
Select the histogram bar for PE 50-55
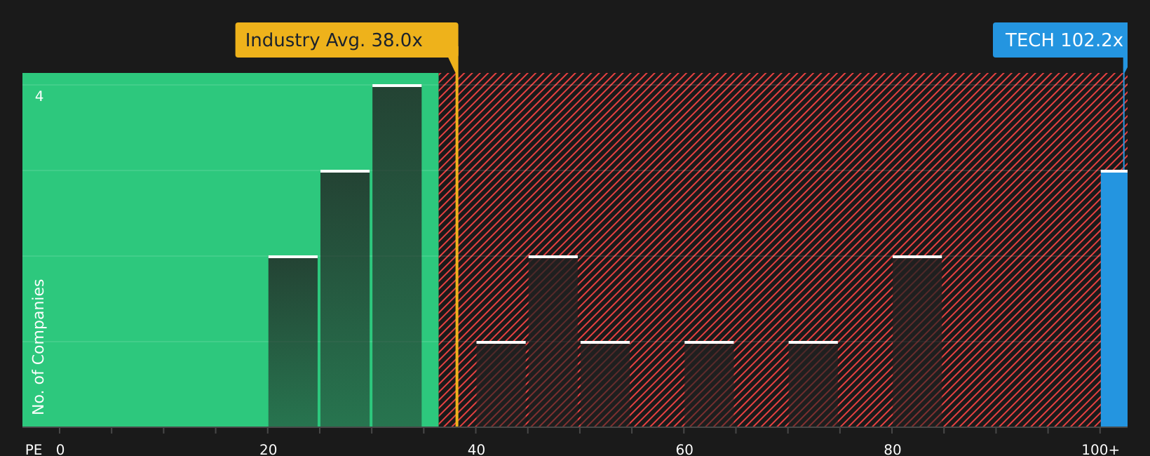pyautogui.click(x=605, y=384)
